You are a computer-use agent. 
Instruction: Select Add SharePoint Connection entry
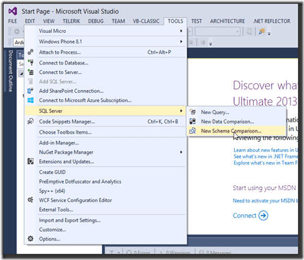105,91
